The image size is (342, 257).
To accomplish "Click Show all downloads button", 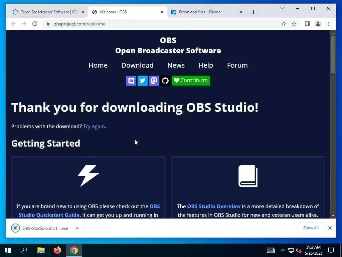I will click(x=311, y=228).
